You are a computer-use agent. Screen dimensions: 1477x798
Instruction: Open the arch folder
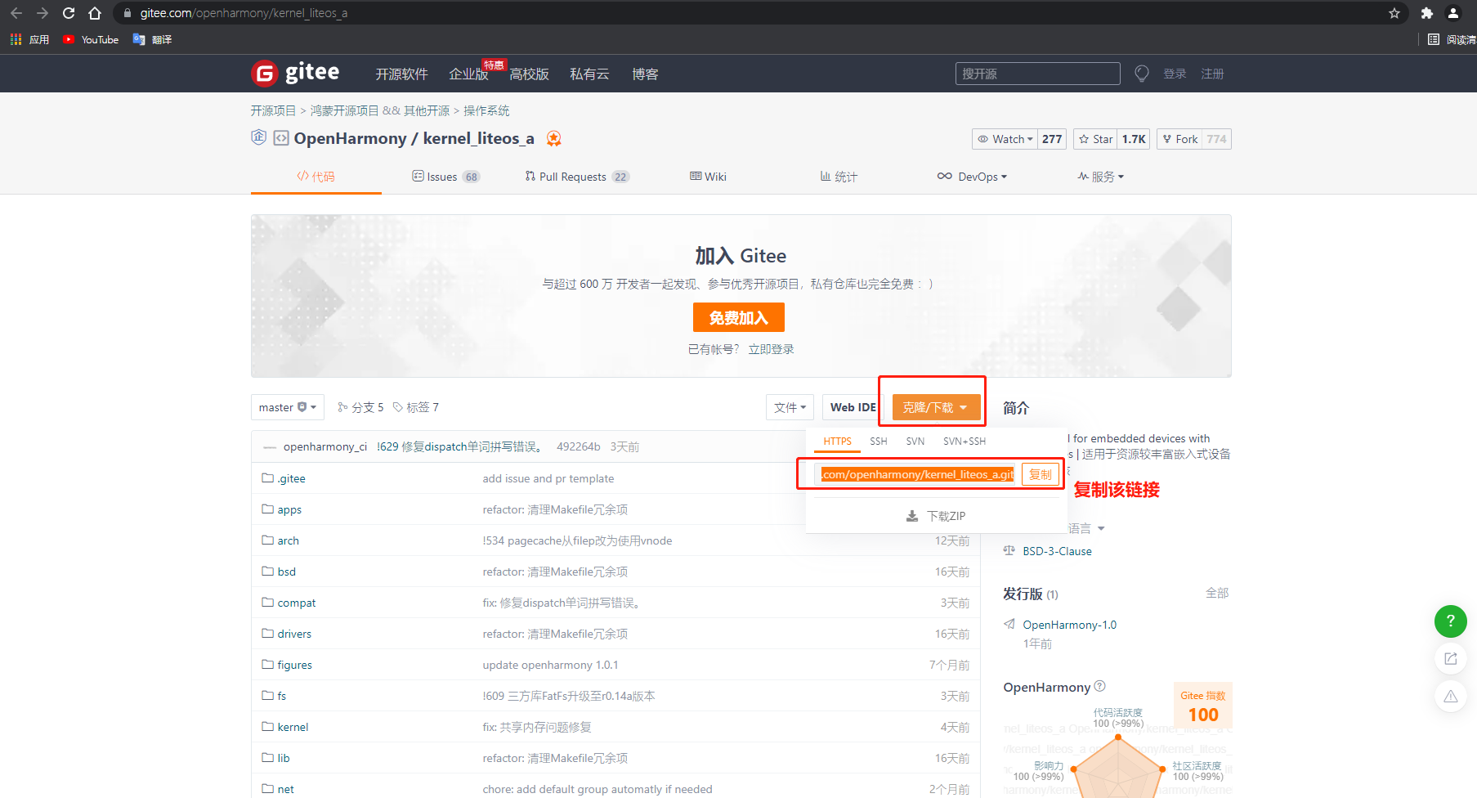tap(288, 540)
